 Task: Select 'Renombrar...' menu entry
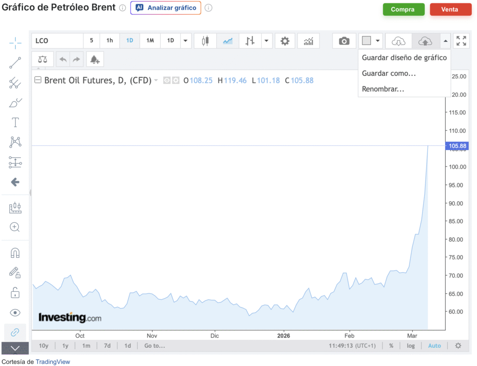[x=383, y=89]
